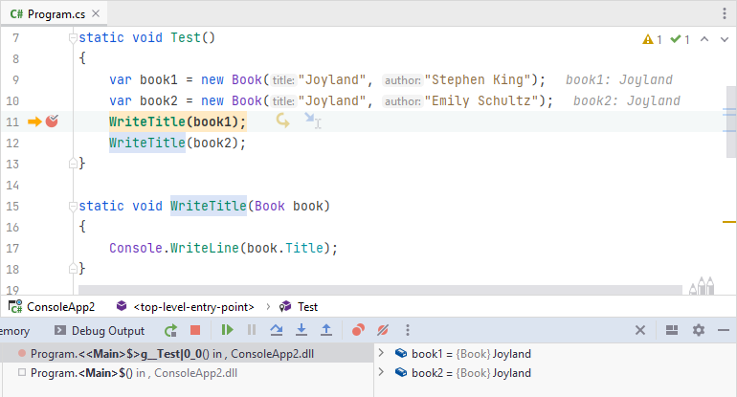Click the Step Over icon
Viewport: 737px width, 397px height.
[277, 330]
